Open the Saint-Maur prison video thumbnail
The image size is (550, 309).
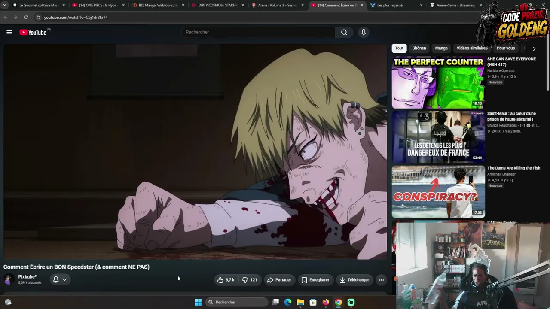point(438,137)
